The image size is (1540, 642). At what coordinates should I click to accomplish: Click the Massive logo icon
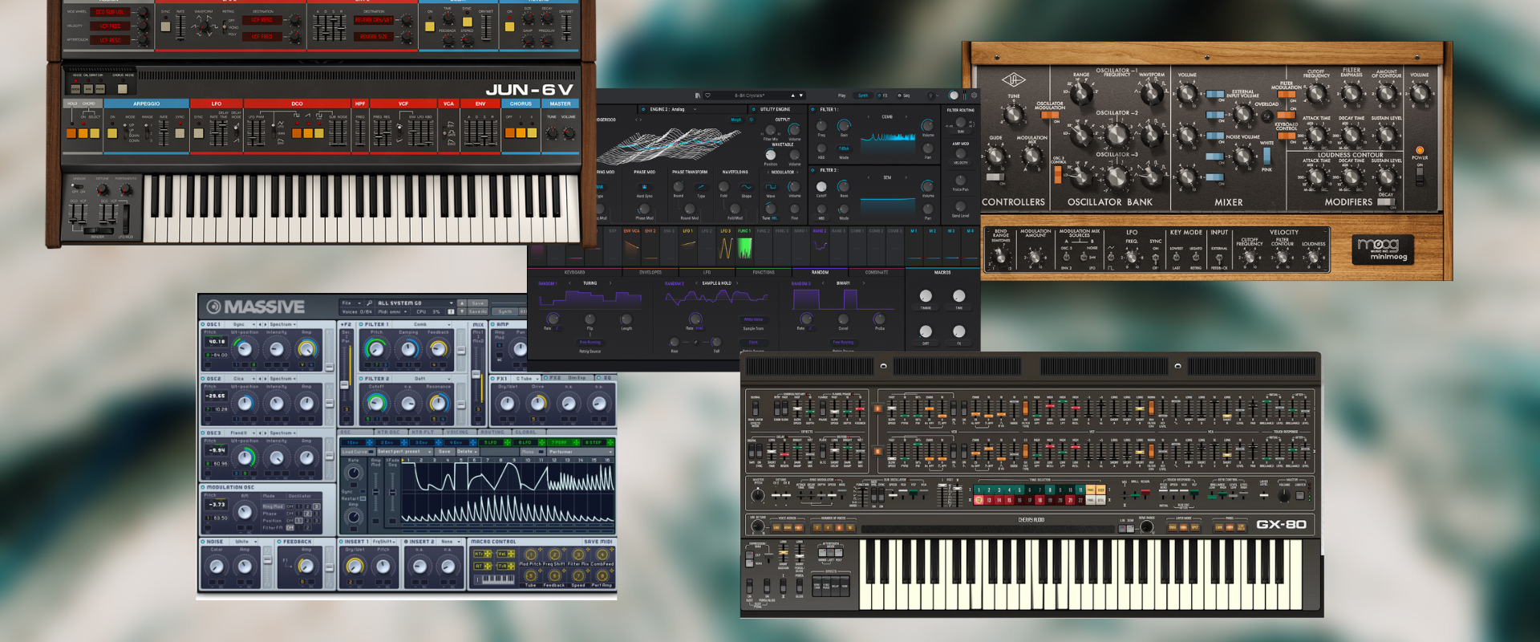point(213,307)
